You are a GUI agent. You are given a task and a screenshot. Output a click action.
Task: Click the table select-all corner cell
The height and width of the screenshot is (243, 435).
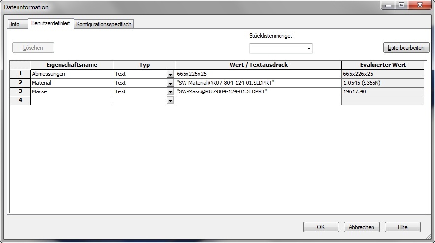[x=20, y=65]
